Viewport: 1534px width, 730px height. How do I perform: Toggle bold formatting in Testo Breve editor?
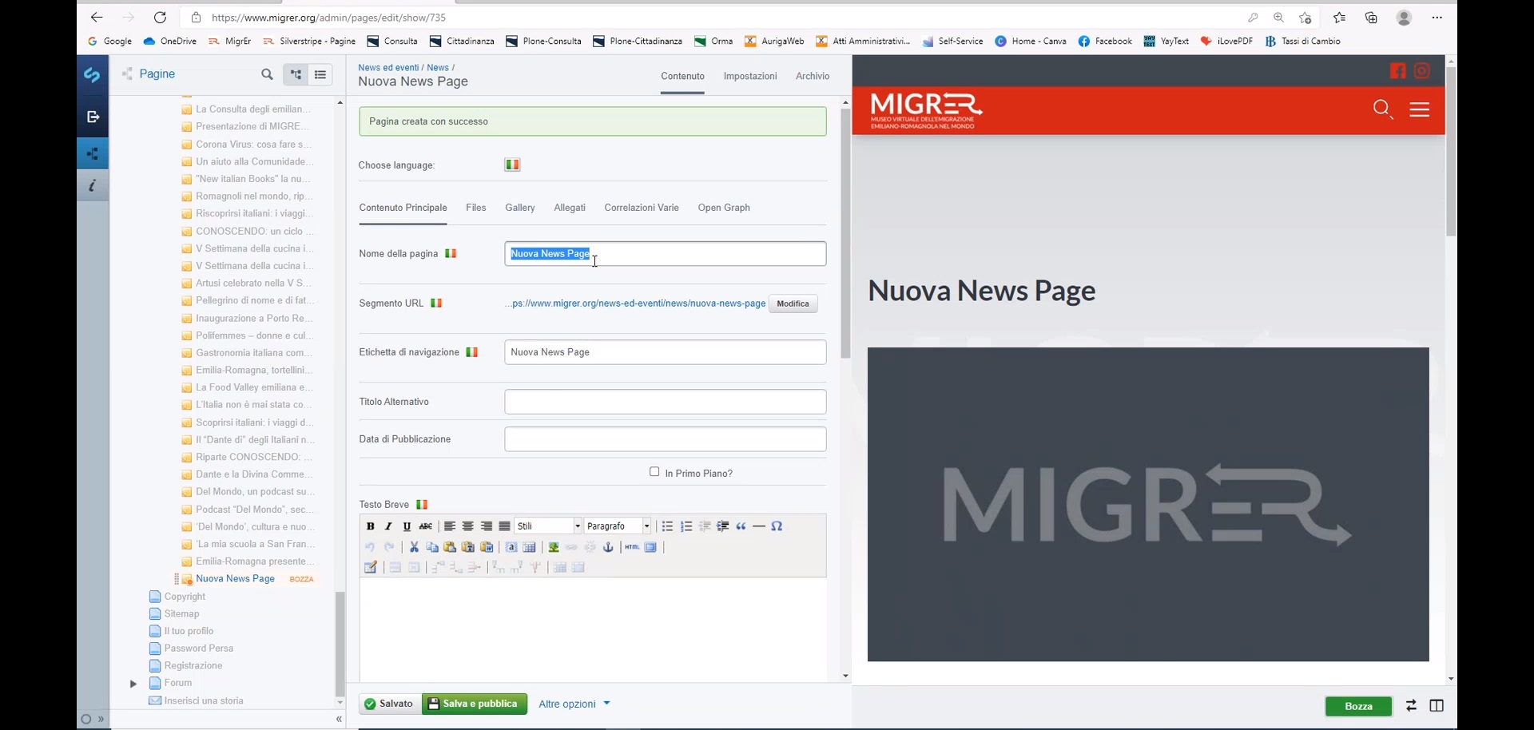coord(370,526)
